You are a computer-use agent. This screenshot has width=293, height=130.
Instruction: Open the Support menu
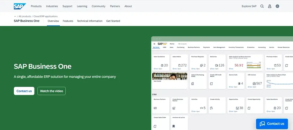pyautogui.click(x=67, y=6)
